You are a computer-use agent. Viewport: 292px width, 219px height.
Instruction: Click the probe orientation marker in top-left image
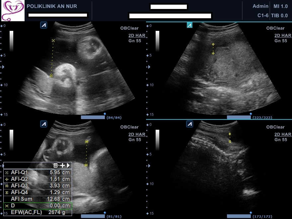coord(43,25)
